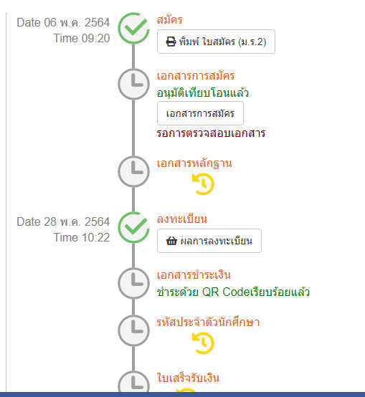Print the application form ใบสมัคร (ม.ร.2)

(216, 42)
